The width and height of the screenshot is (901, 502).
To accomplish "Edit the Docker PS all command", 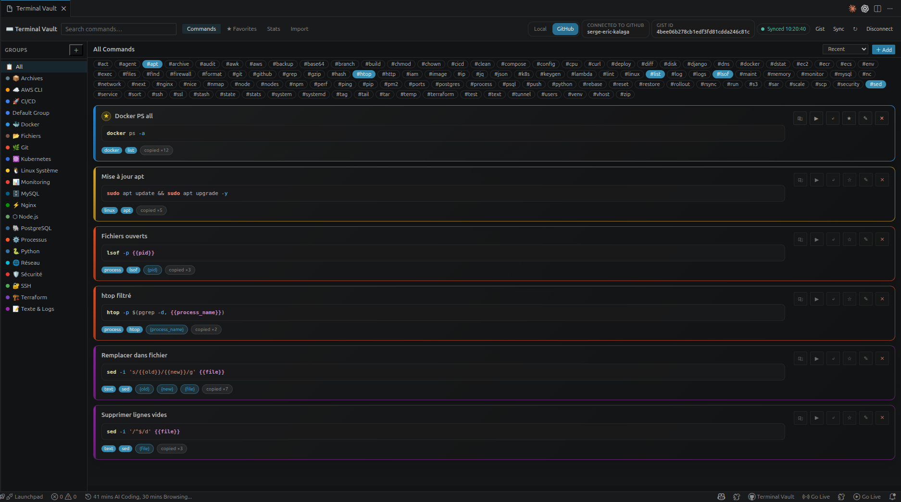I will (865, 118).
